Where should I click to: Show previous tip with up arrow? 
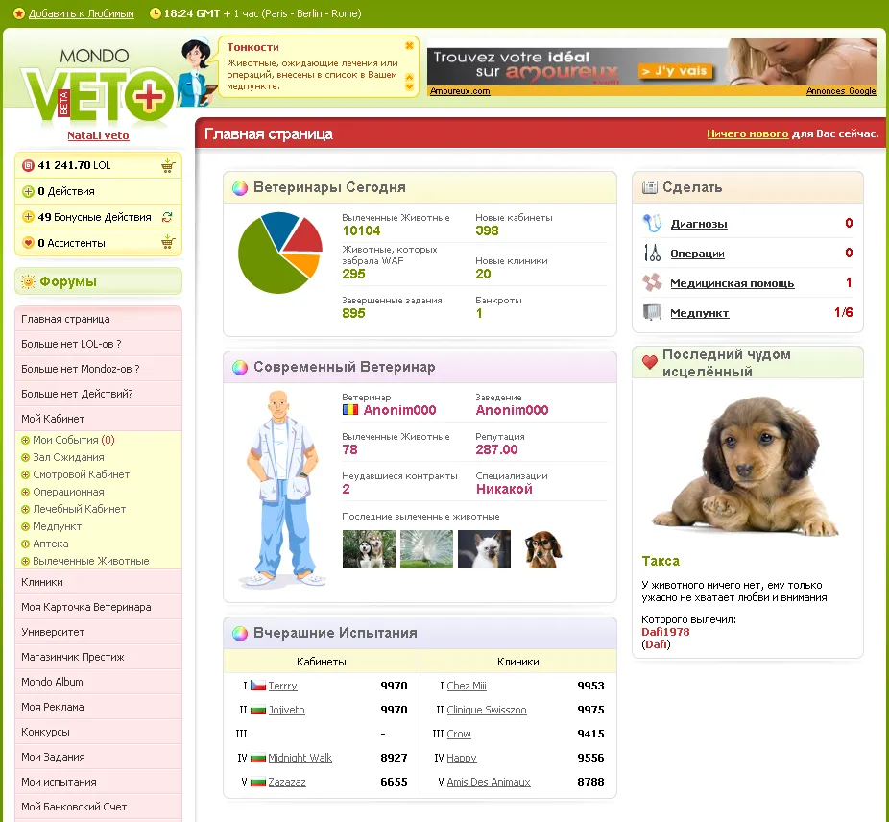point(409,77)
